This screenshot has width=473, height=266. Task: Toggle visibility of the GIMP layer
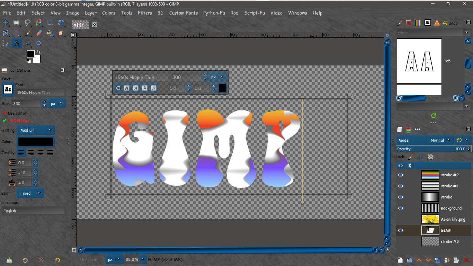click(401, 230)
